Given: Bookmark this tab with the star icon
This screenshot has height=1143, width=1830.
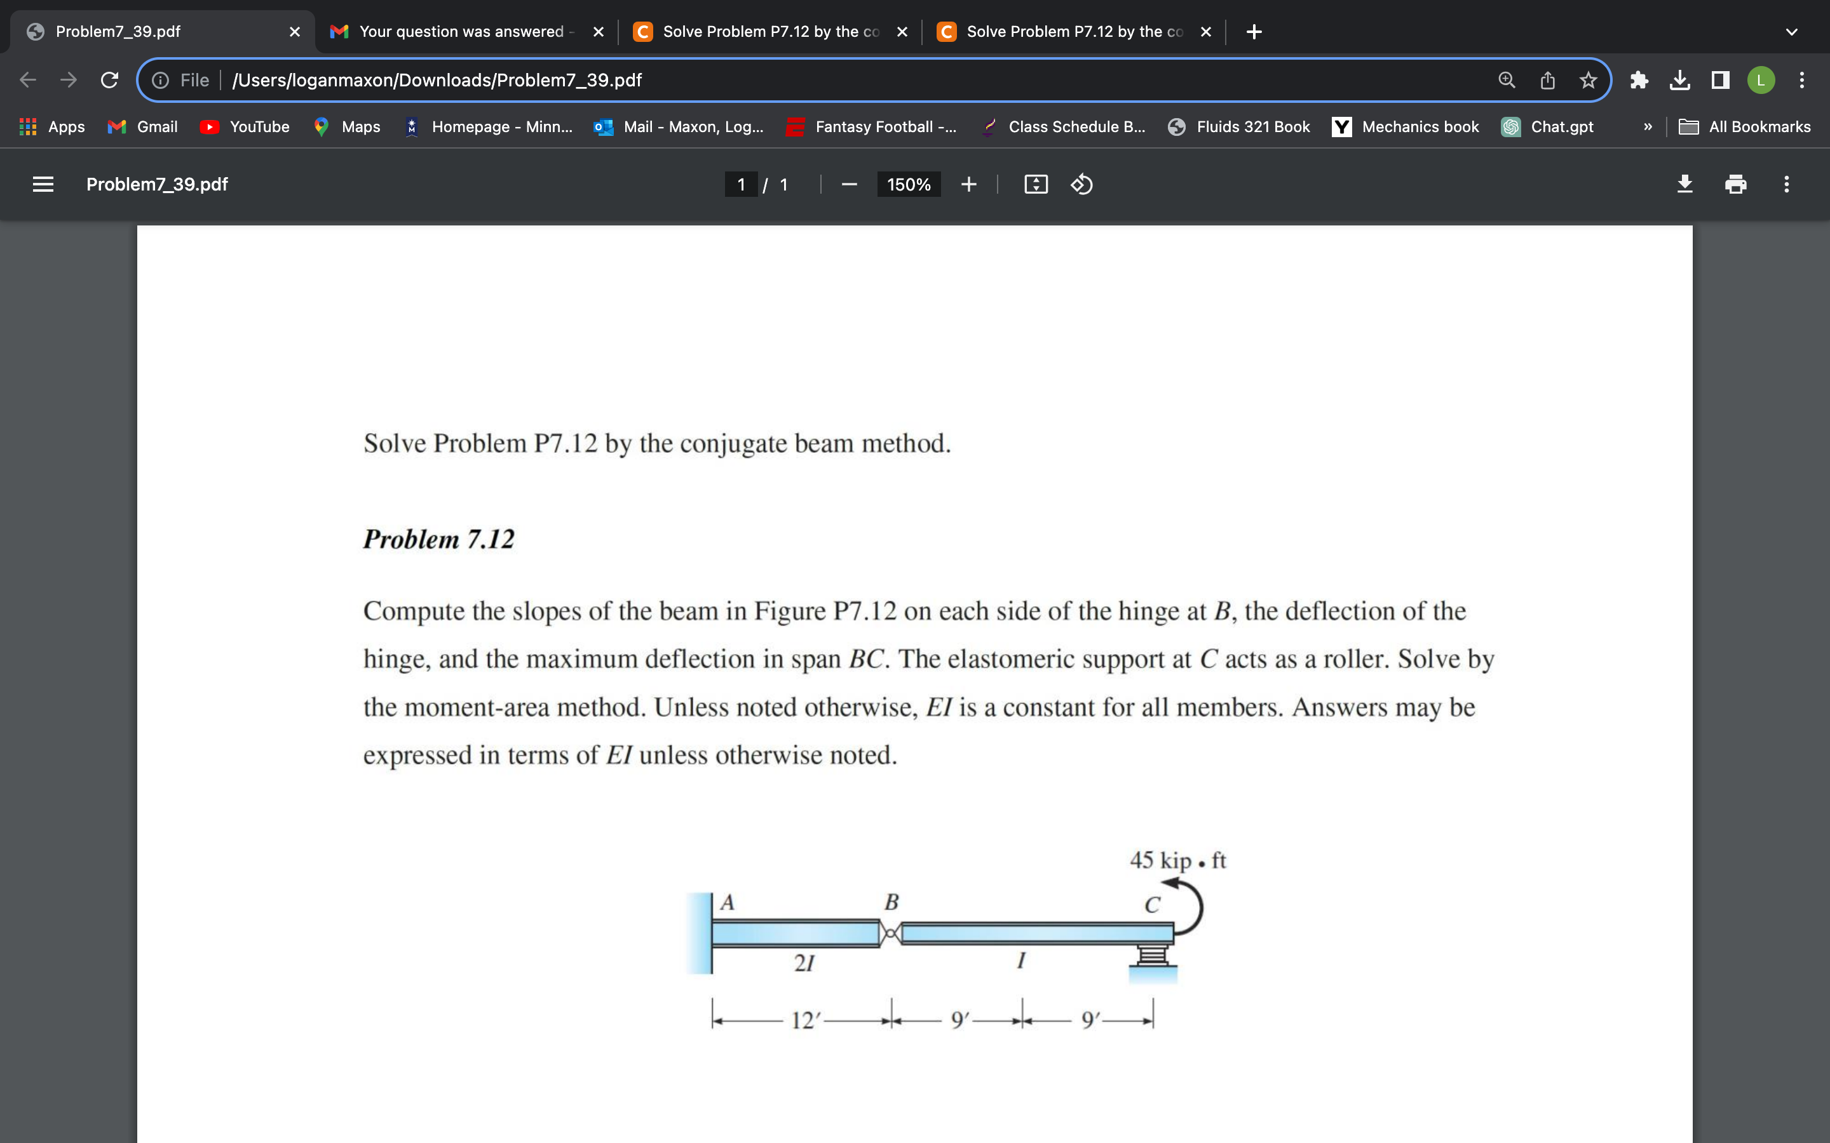Looking at the screenshot, I should [x=1588, y=80].
